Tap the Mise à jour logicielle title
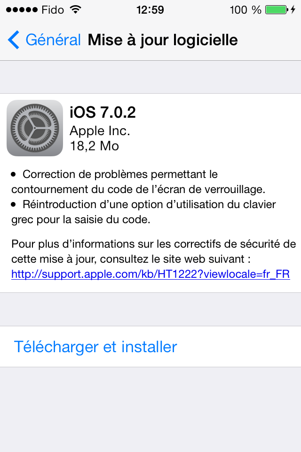 coord(162,40)
